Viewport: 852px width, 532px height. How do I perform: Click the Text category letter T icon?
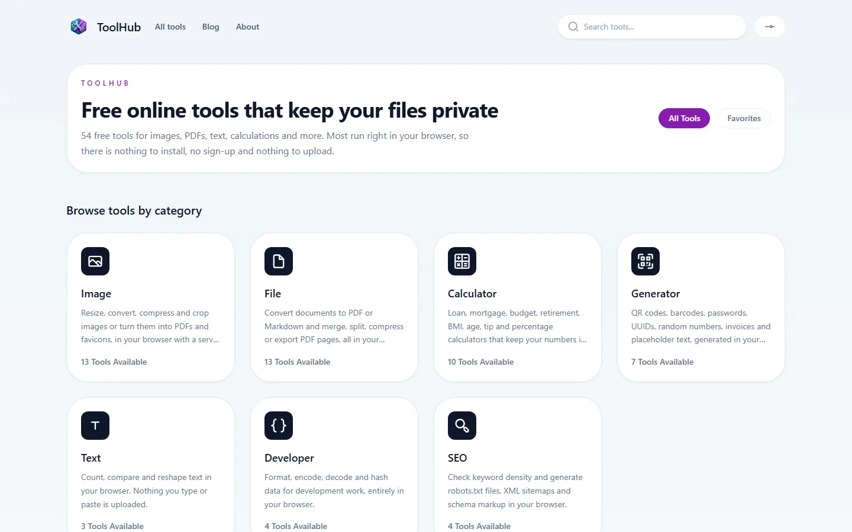click(95, 426)
